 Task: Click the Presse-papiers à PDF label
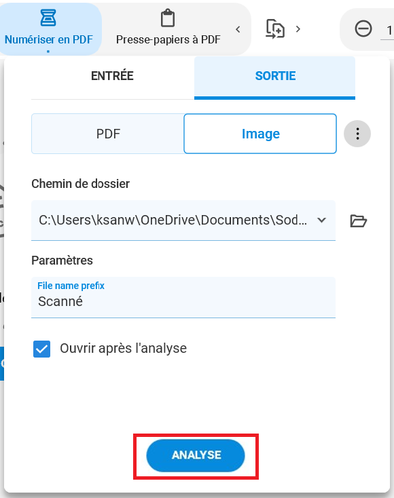168,40
